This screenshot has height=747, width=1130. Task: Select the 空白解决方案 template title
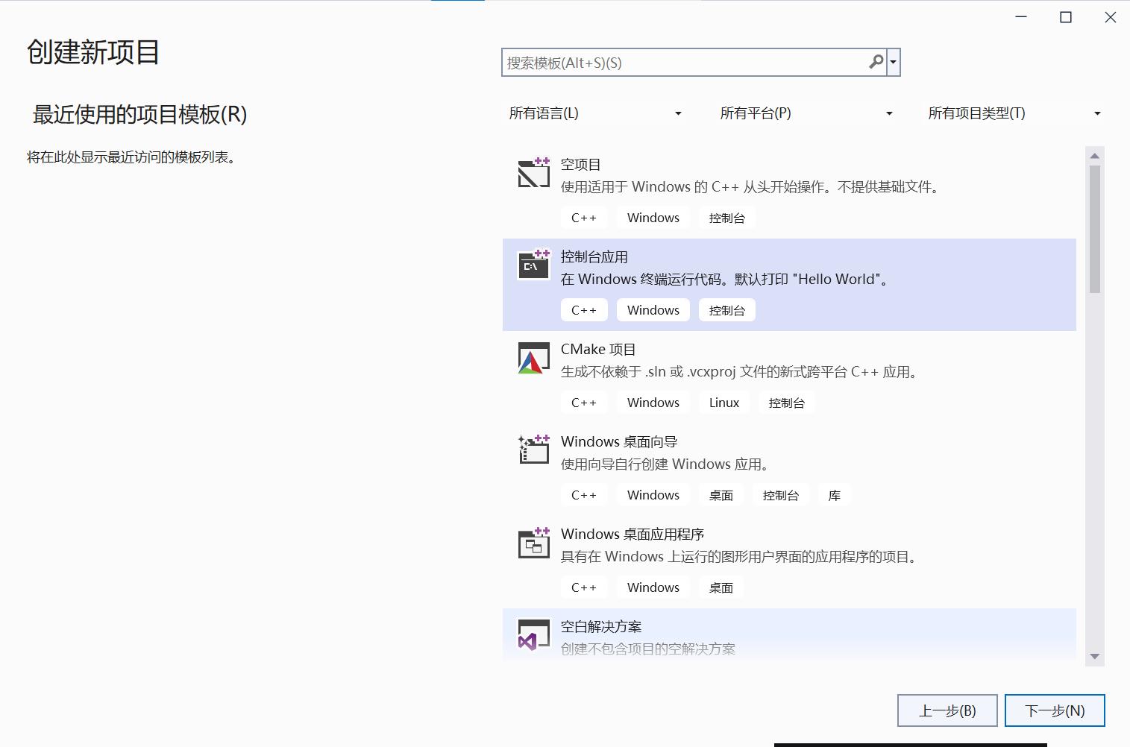601,627
